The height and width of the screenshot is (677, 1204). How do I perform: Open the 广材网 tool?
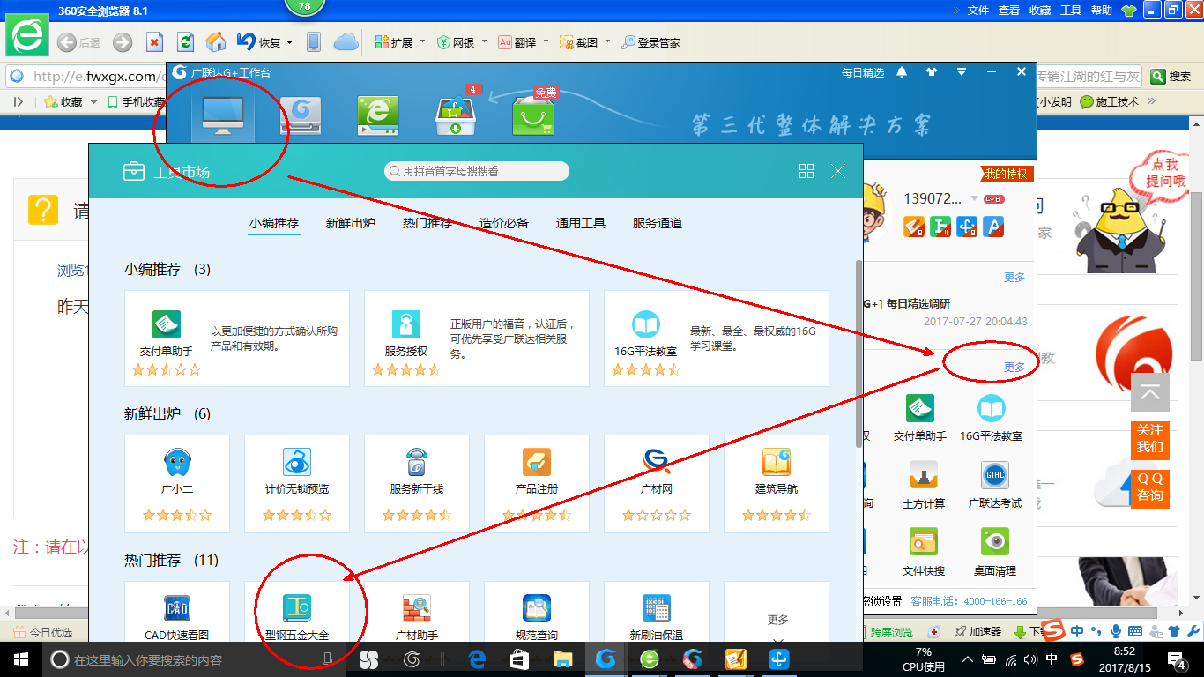(657, 483)
